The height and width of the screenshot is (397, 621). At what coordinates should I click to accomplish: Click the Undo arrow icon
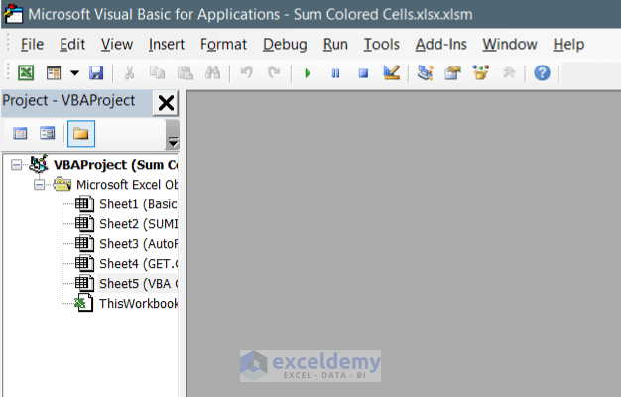point(247,73)
